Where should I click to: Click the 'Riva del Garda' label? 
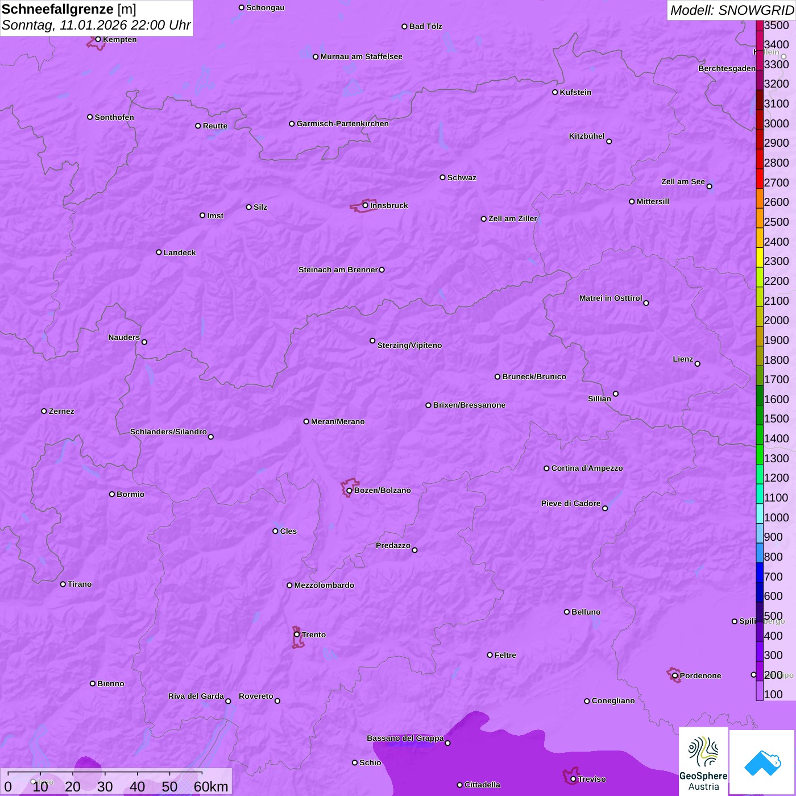coord(196,696)
